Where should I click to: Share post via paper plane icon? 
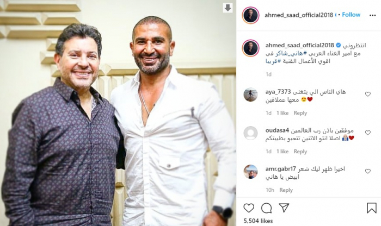(x=284, y=208)
